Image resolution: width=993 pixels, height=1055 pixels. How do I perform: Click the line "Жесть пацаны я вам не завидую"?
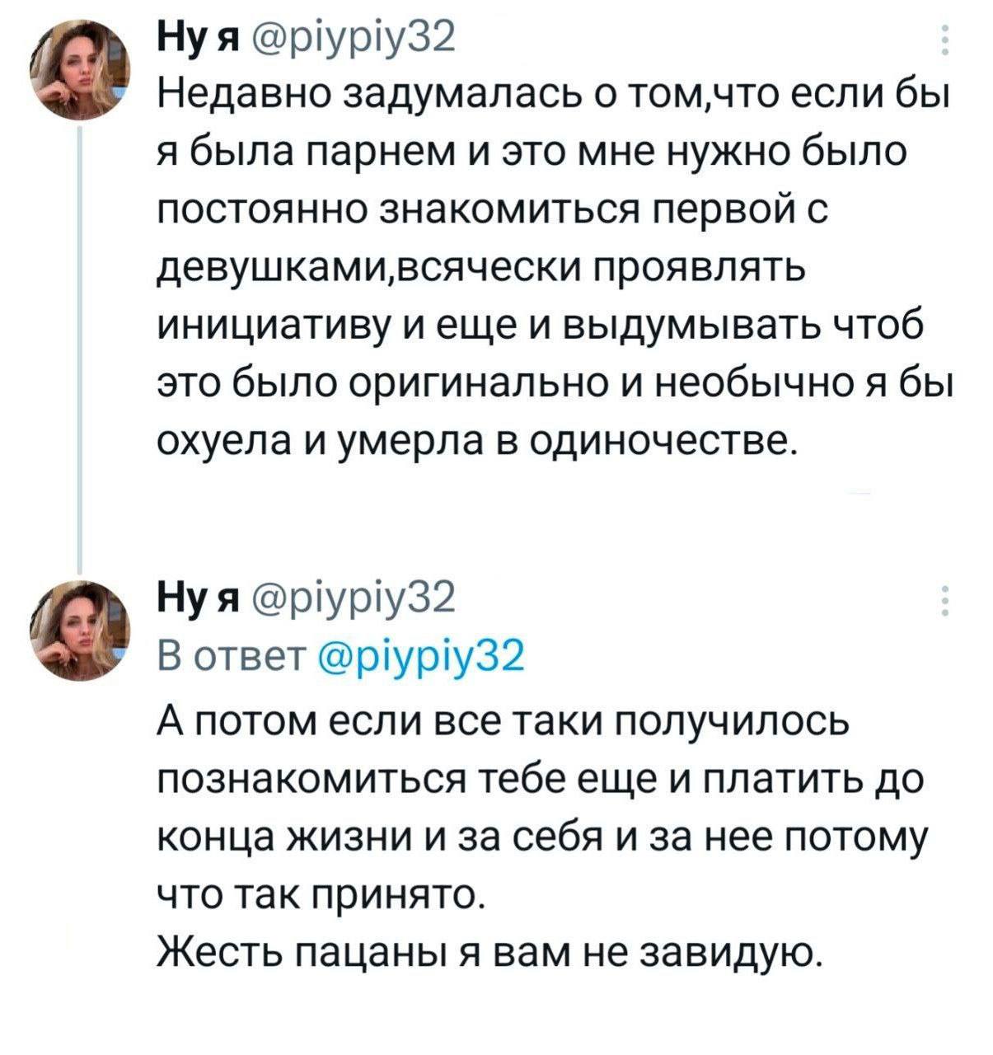(x=489, y=954)
